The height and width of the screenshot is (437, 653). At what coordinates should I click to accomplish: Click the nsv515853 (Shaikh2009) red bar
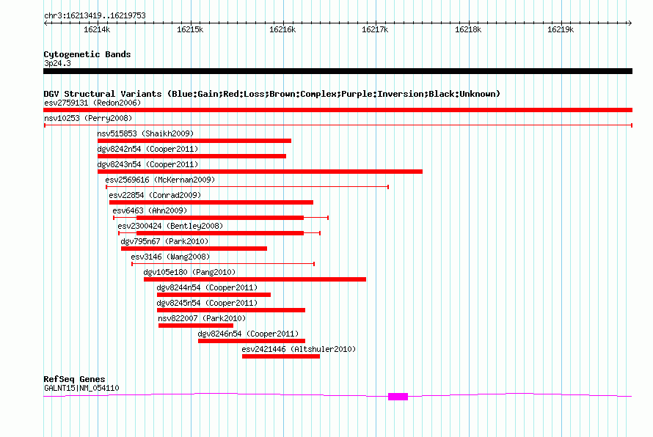point(194,141)
